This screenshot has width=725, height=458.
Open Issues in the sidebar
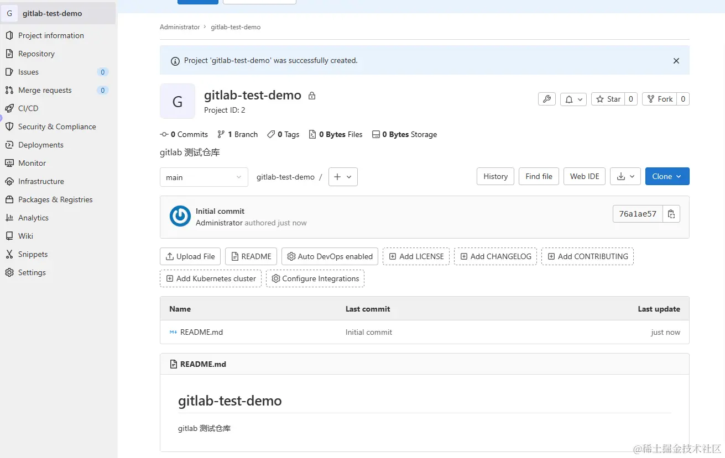point(28,72)
